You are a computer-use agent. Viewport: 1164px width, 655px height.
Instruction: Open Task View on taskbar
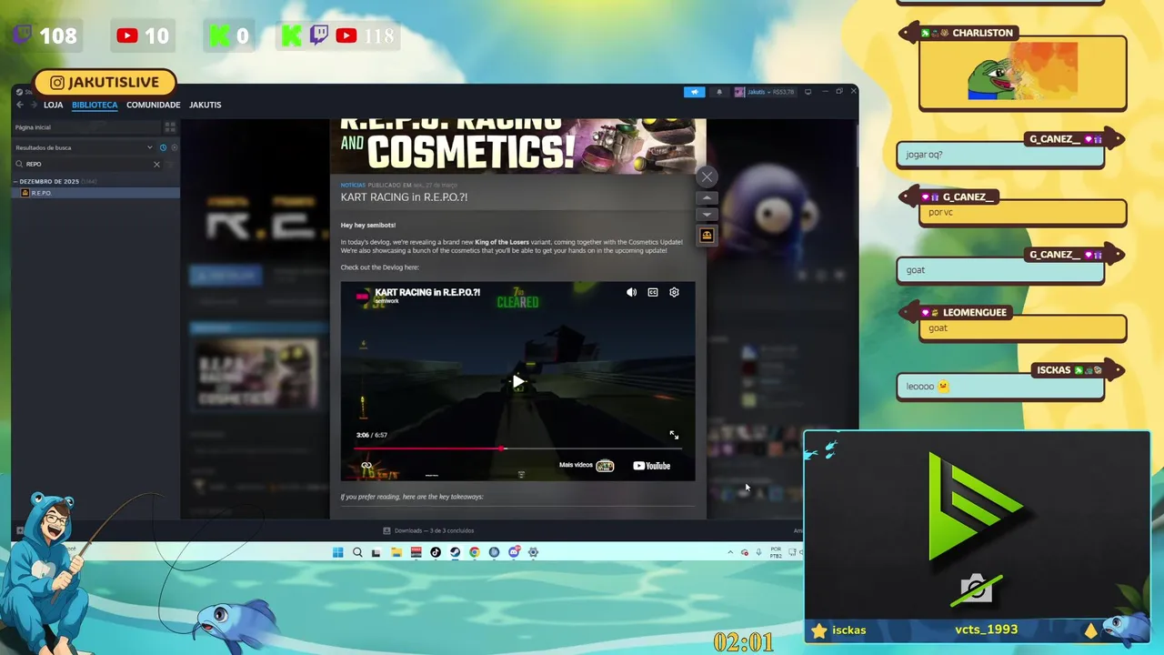376,552
